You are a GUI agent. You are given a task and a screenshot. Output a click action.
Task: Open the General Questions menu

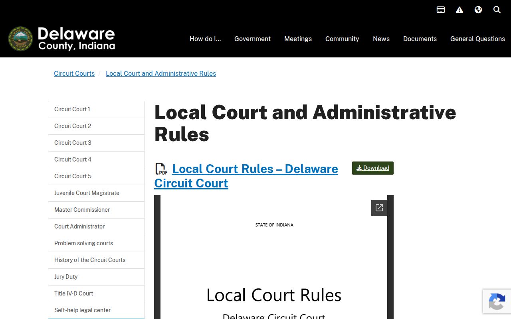(477, 39)
